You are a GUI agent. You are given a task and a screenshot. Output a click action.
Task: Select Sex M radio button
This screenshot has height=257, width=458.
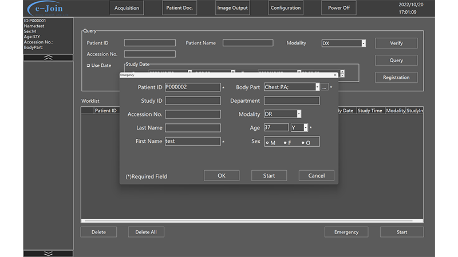point(267,143)
